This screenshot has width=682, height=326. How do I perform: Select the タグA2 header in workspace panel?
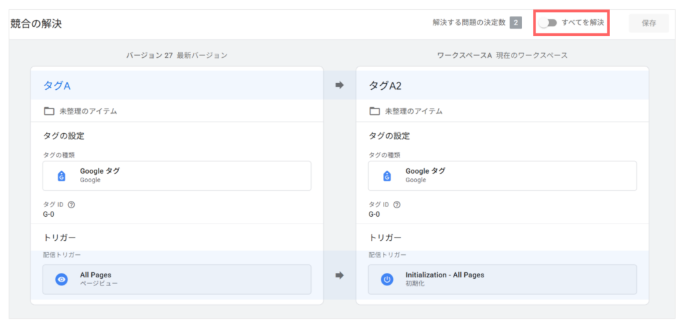(x=385, y=86)
